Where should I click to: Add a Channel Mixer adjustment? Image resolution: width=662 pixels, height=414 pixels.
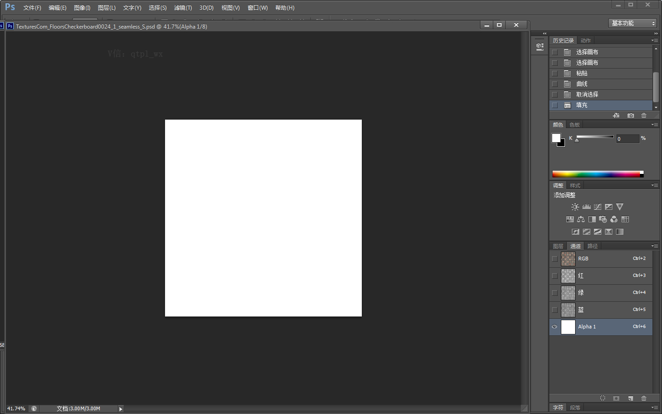[614, 219]
